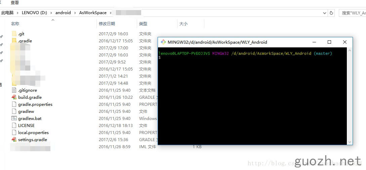Open the .gradle folder icon
366x170 pixels.
click(x=14, y=41)
